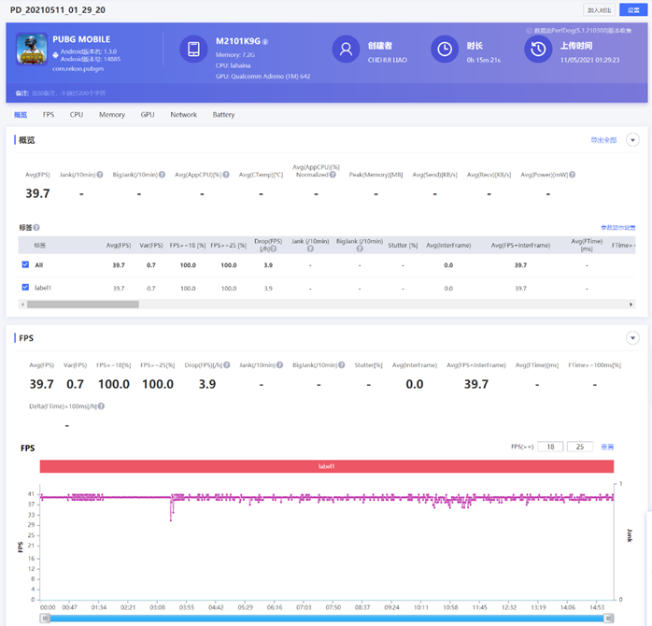
Task: Click the phone device icon
Action: (x=193, y=50)
